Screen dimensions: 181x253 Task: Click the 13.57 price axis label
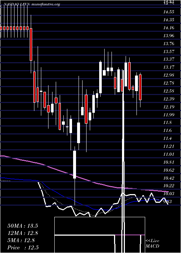(x=169, y=51)
